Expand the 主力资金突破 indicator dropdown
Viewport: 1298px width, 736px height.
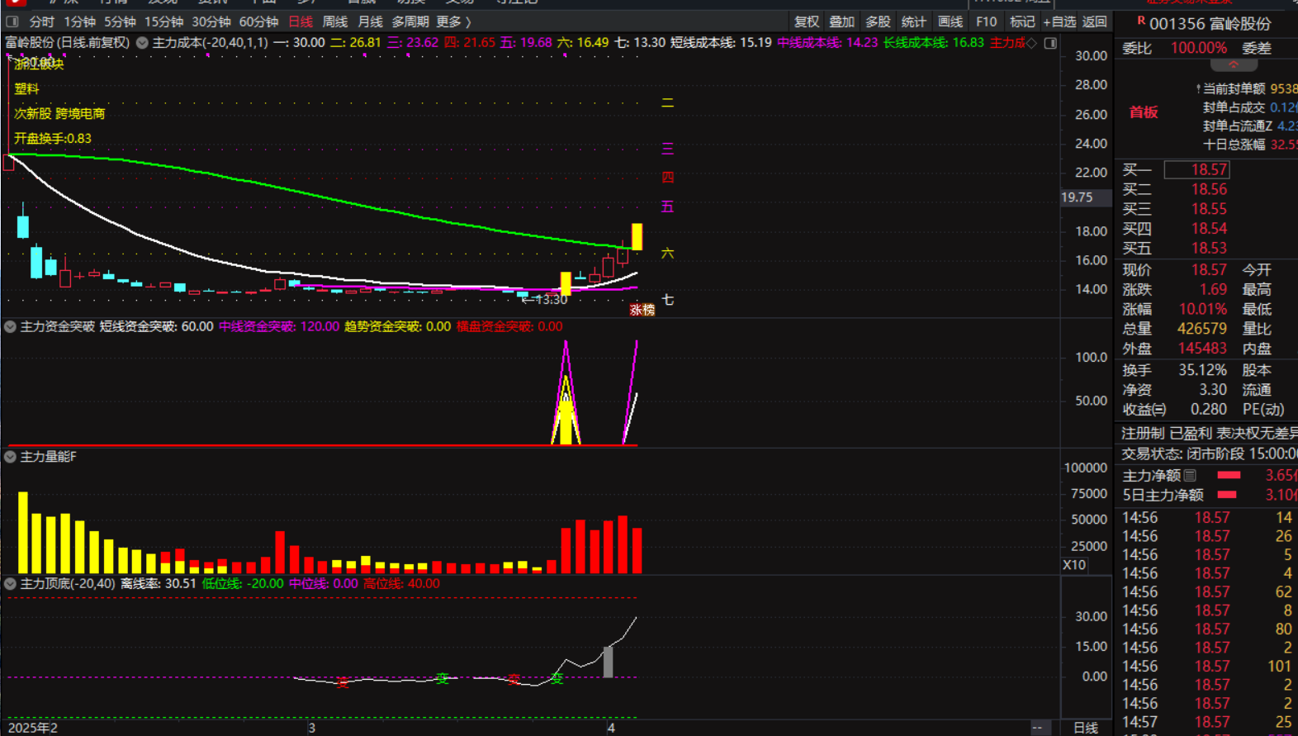pyautogui.click(x=10, y=327)
